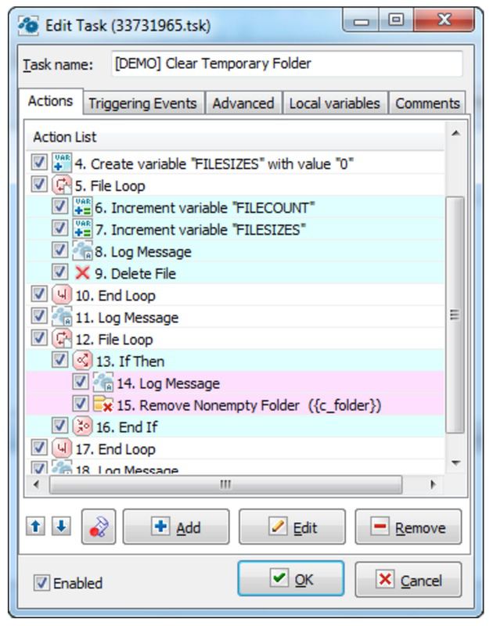Click the increment icon for FILESIZES row
The width and height of the screenshot is (493, 626).
83,229
